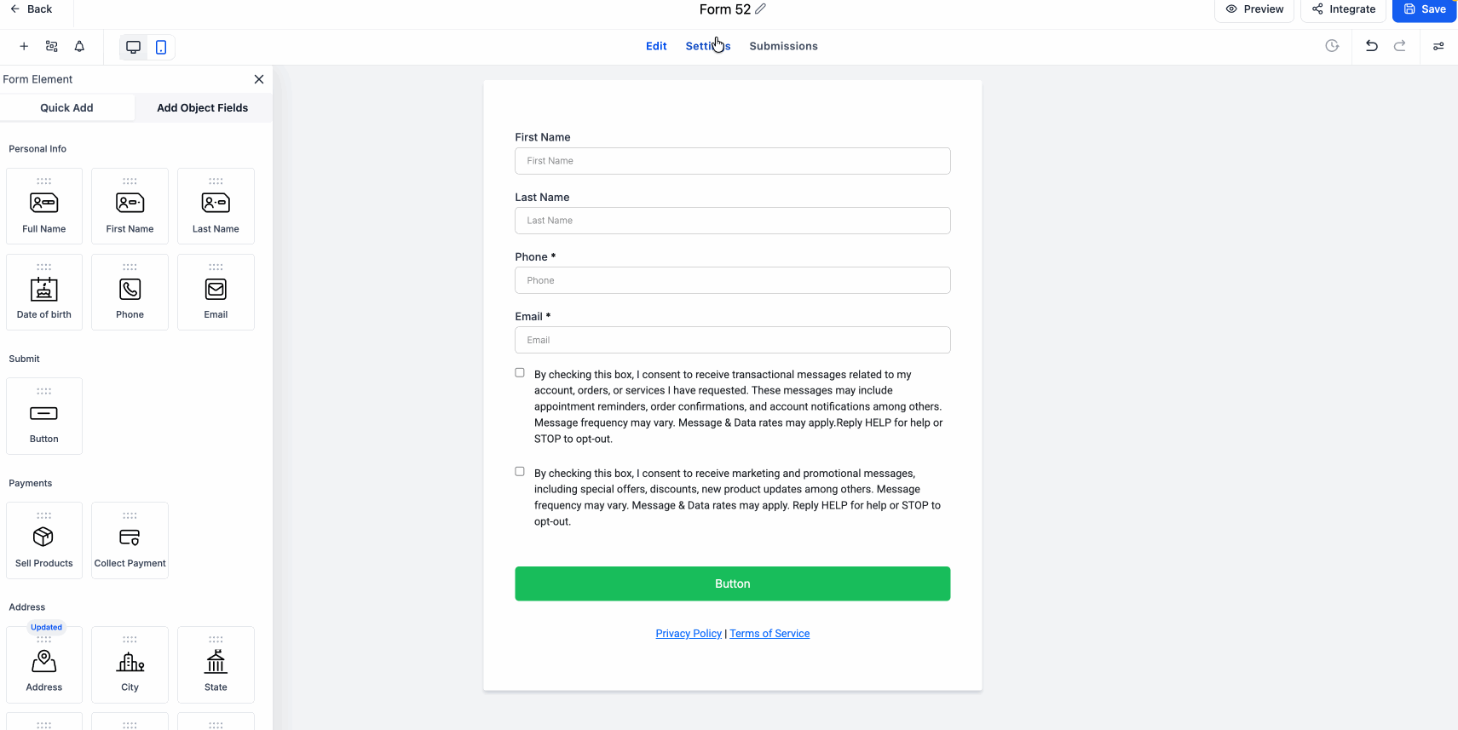This screenshot has height=730, width=1458.
Task: Check the marketing messages consent box
Action: click(x=520, y=472)
